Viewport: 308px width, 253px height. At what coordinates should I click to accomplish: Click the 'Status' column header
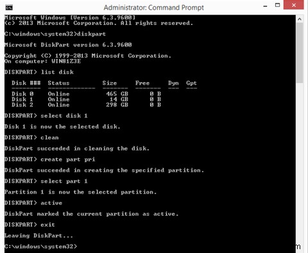click(x=58, y=83)
